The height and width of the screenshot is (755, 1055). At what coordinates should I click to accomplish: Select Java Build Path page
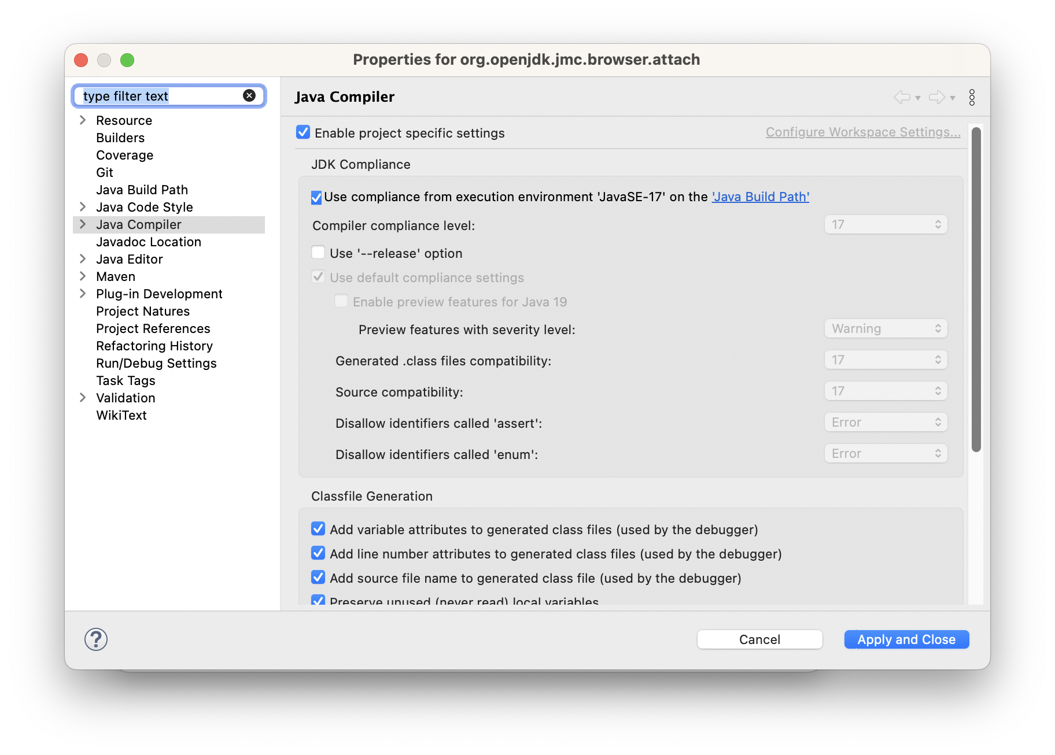[142, 190]
